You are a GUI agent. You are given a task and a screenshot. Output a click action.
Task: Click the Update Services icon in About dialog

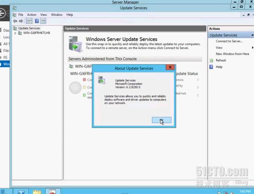tap(102, 80)
